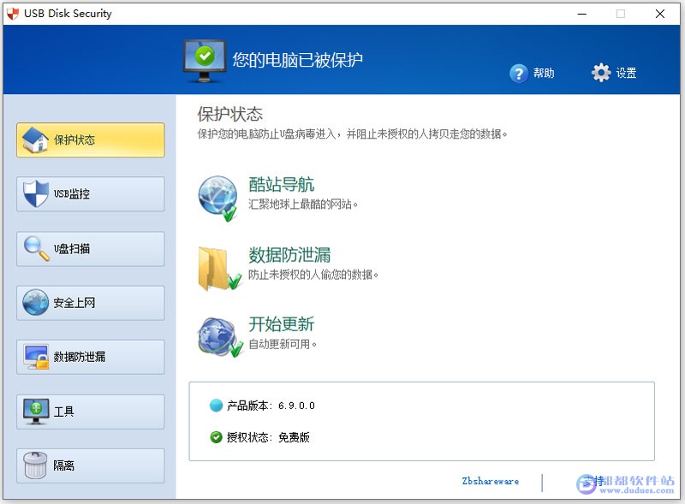Screen dimensions: 685x504
Task: Open the 酷站导航 link
Action: [x=282, y=184]
